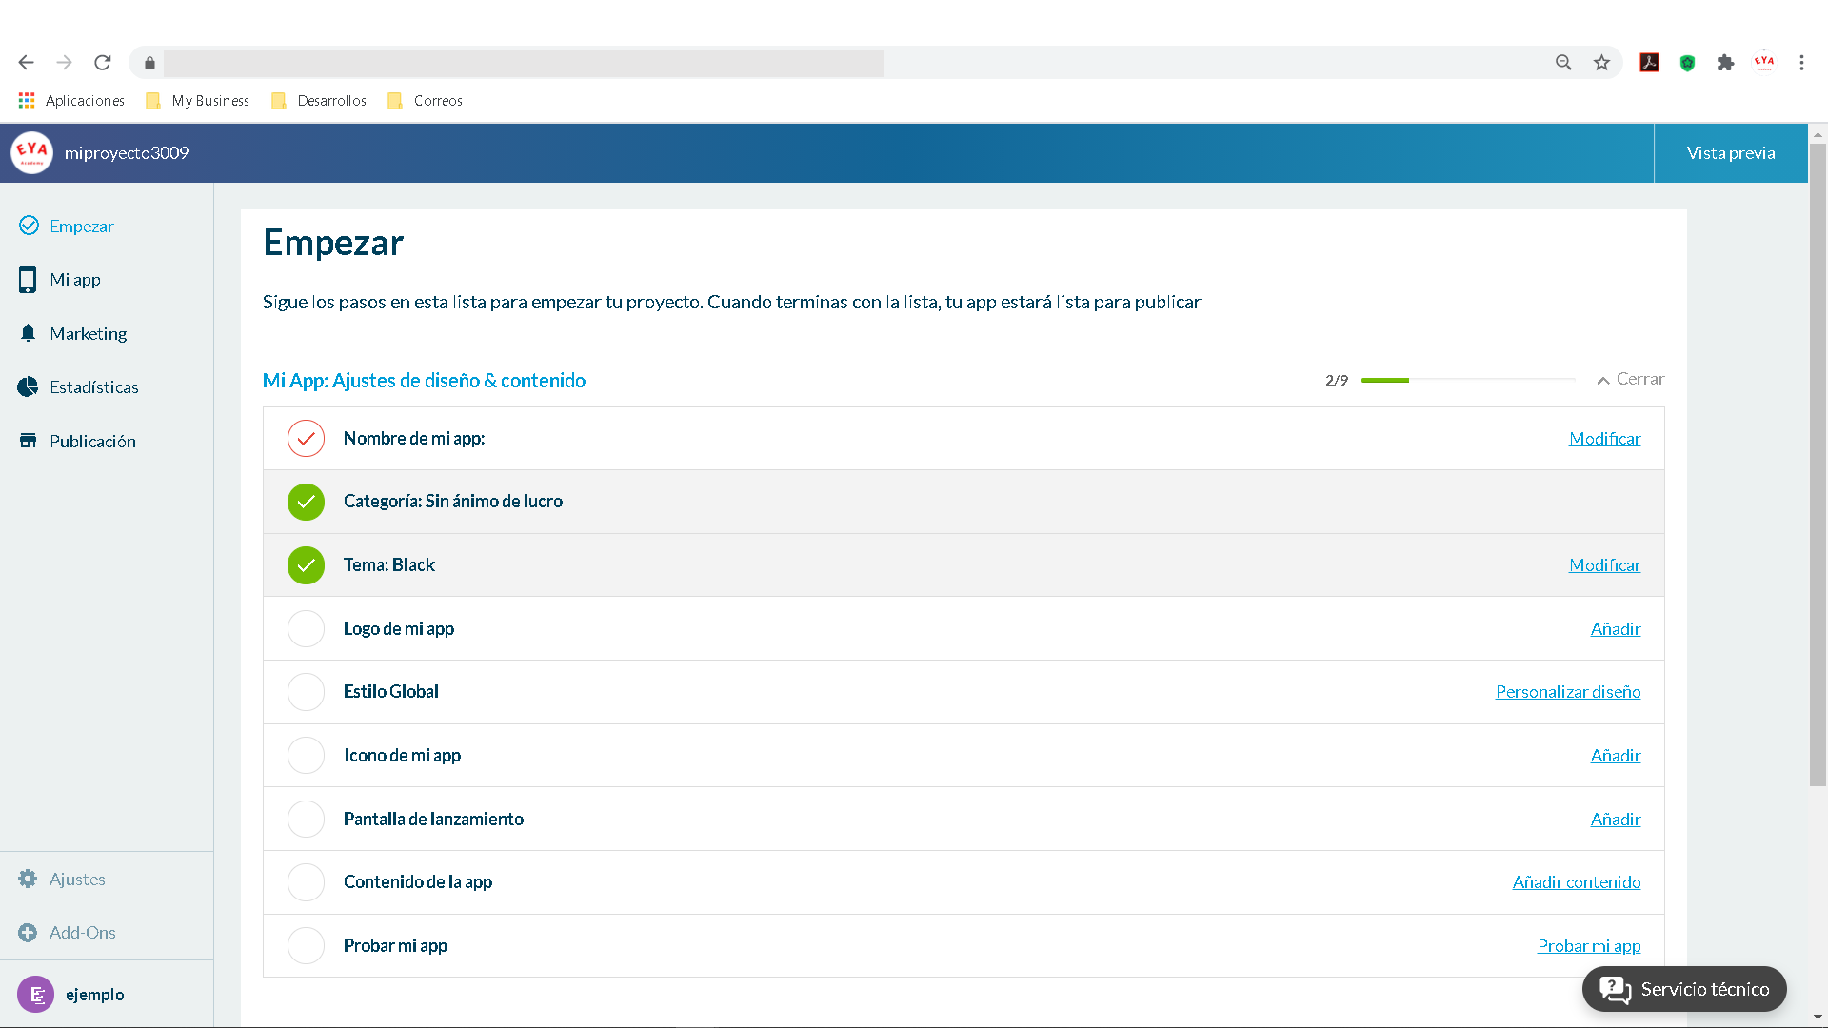Toggle the Nombre de mi app check circle
Viewport: 1828px width, 1028px height.
coord(306,438)
